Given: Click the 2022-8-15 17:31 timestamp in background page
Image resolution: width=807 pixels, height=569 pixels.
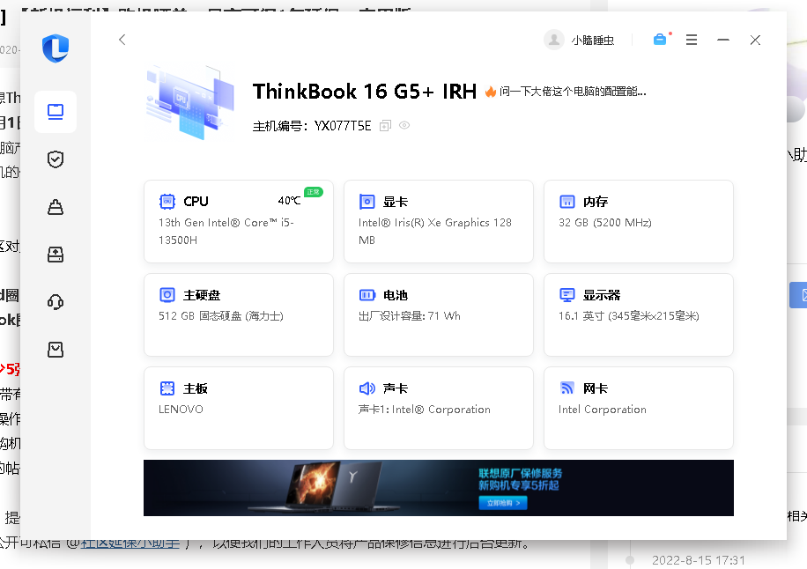Looking at the screenshot, I should tap(699, 560).
